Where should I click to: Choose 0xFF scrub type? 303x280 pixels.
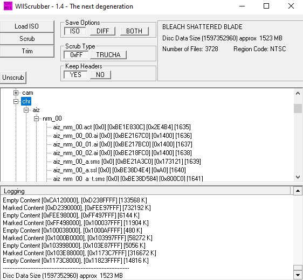tap(76, 55)
